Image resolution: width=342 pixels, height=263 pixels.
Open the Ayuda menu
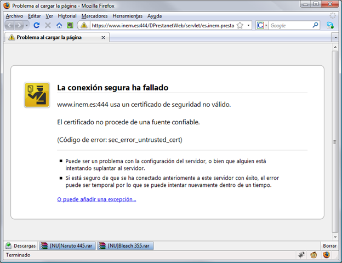155,16
